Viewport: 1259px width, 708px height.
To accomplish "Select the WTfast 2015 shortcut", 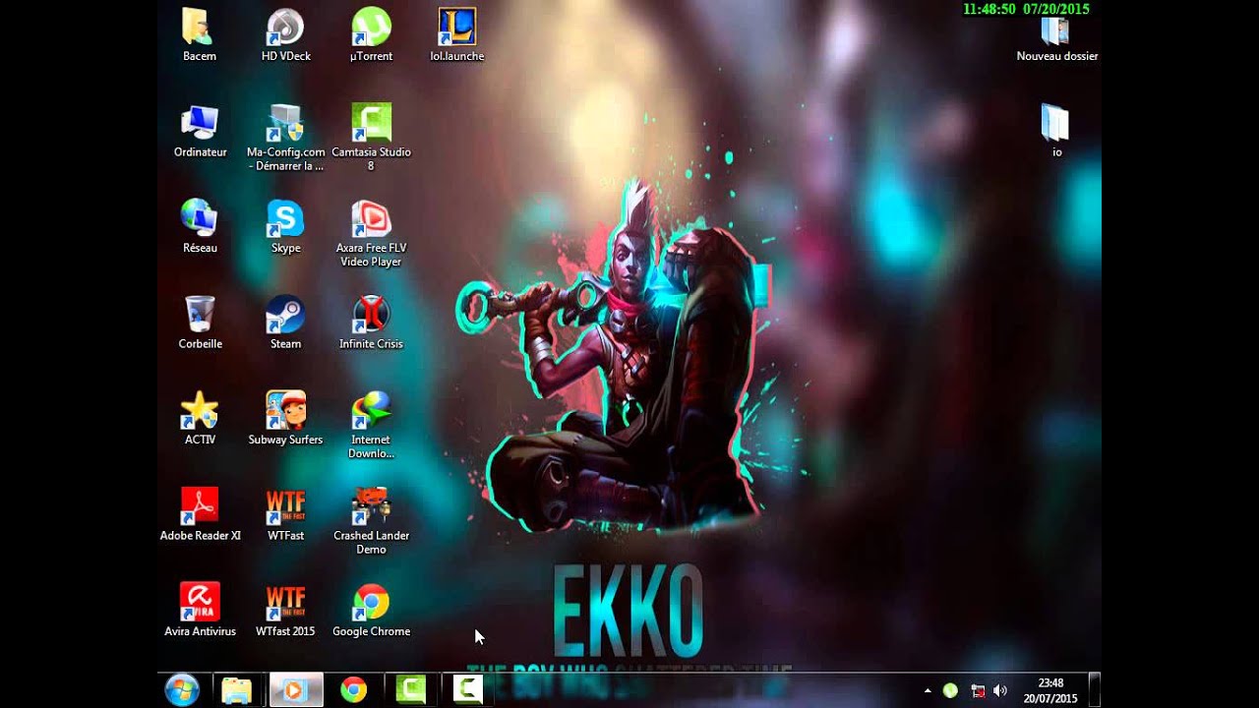I will 285,611.
